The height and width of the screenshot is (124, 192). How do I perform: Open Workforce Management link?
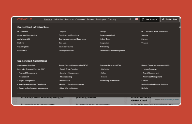pos(152,77)
